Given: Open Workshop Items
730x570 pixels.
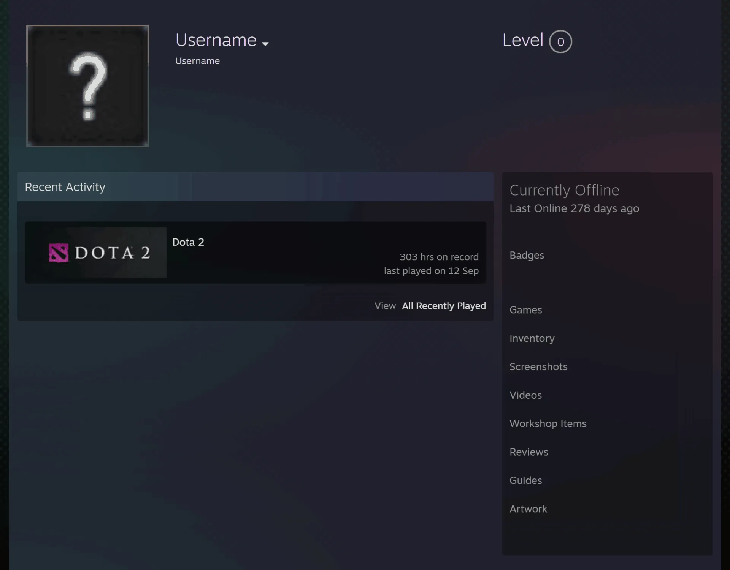Looking at the screenshot, I should [x=548, y=424].
